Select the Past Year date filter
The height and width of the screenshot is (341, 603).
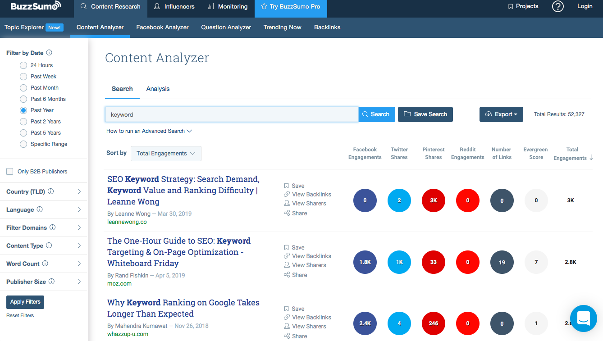click(23, 110)
